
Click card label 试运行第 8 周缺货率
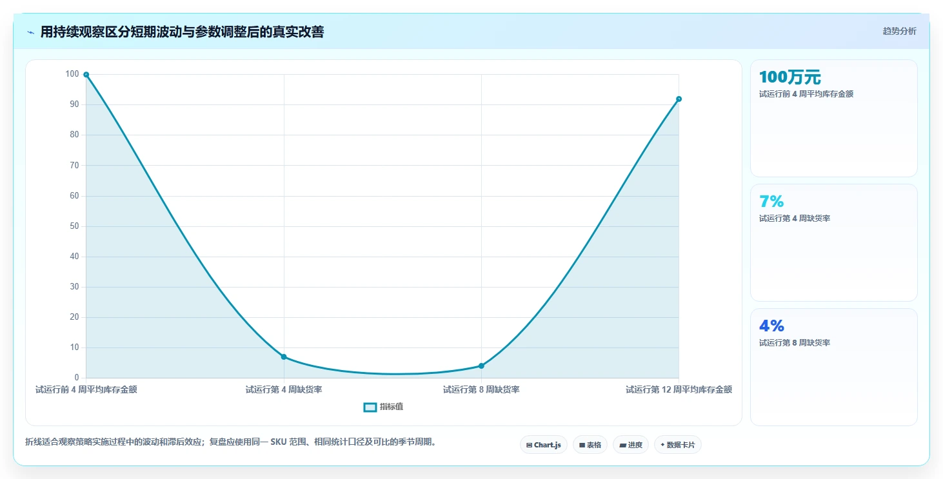click(x=795, y=343)
